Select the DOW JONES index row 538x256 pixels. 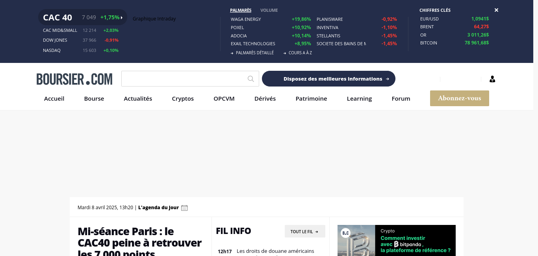81,40
